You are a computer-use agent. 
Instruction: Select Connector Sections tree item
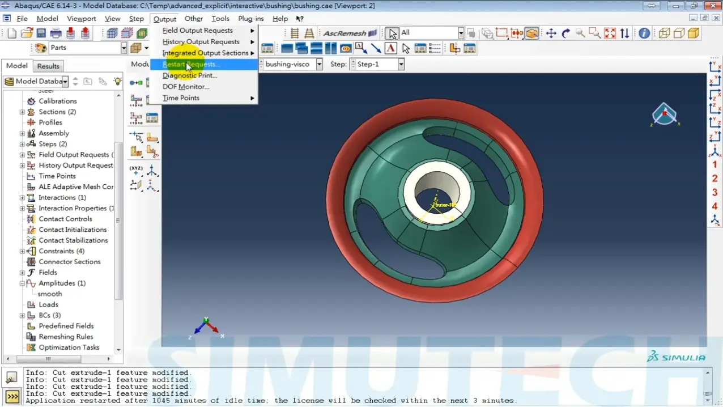[69, 262]
